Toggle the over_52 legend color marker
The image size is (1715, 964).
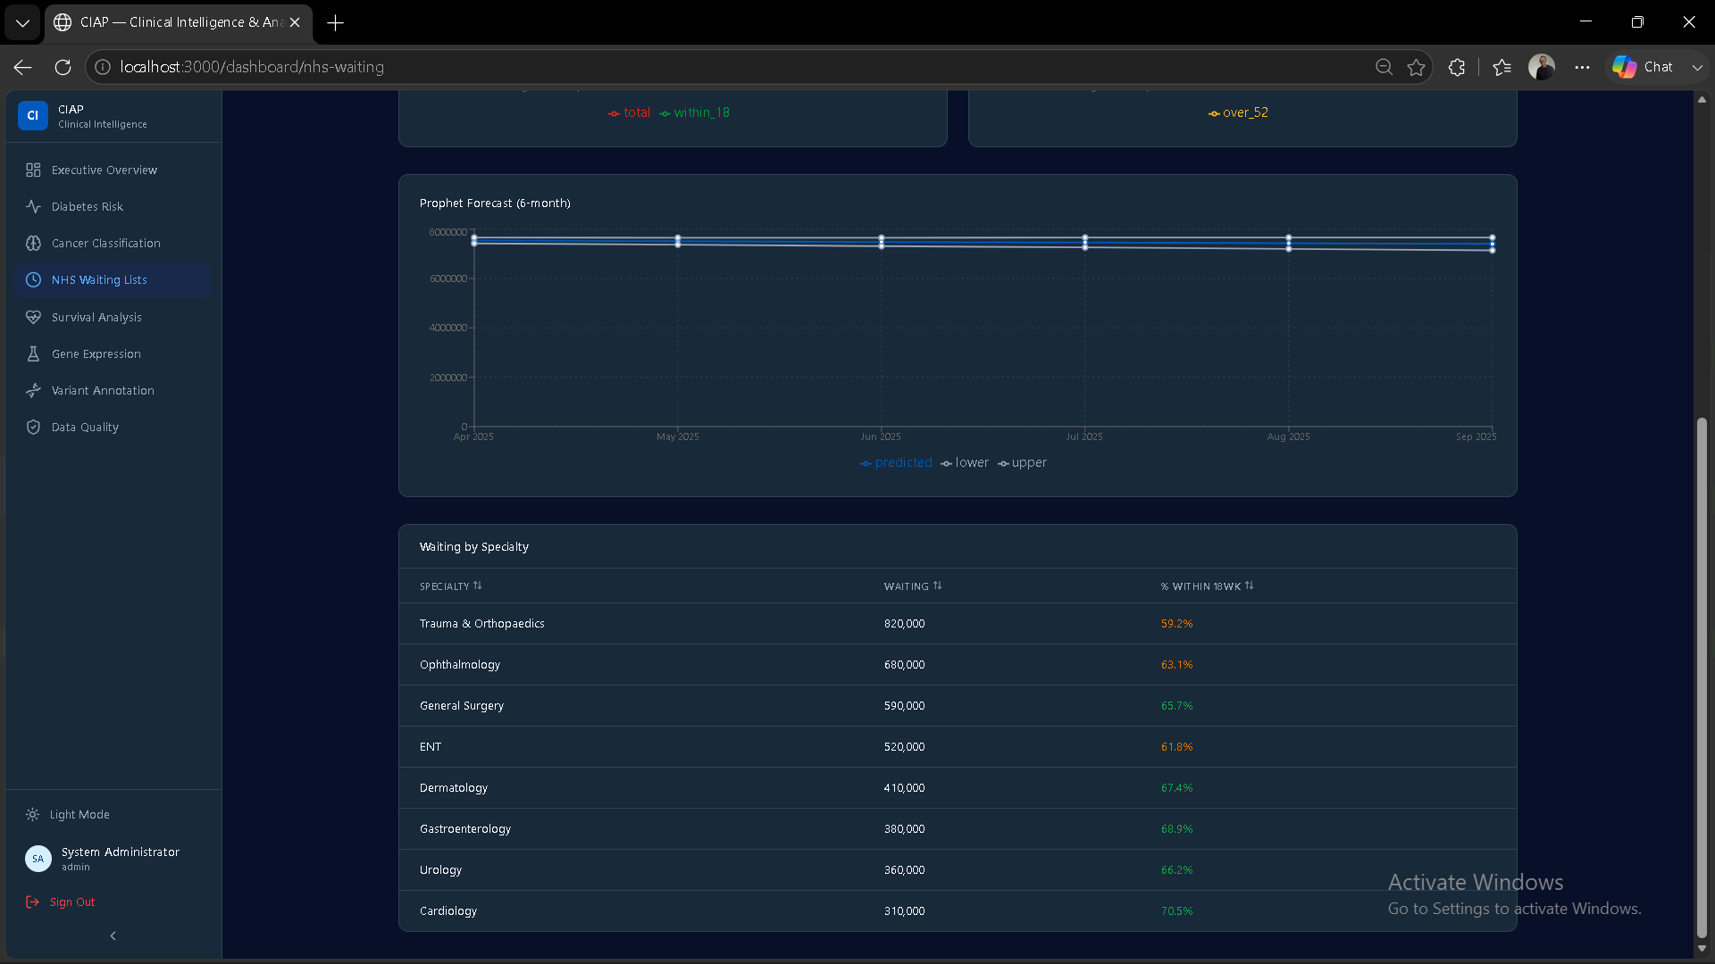point(1214,113)
